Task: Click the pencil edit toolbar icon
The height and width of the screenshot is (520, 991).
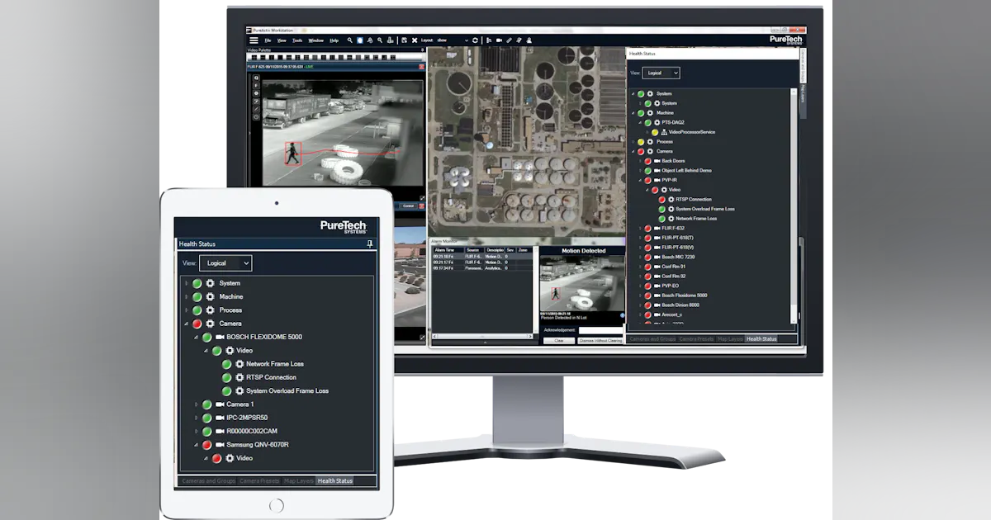Action: click(x=509, y=40)
